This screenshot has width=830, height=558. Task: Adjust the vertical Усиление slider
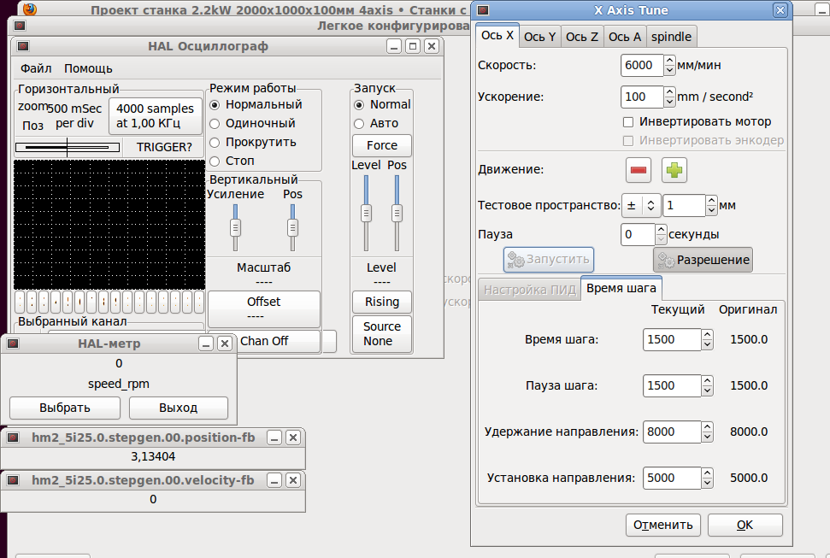coord(235,227)
